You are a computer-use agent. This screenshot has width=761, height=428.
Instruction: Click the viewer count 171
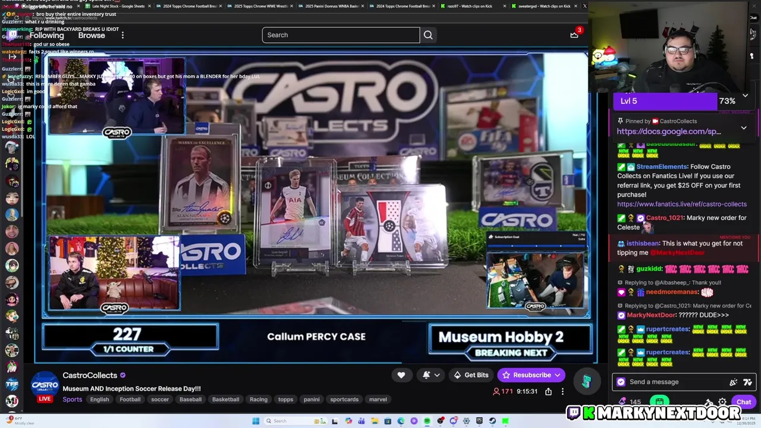[503, 392]
